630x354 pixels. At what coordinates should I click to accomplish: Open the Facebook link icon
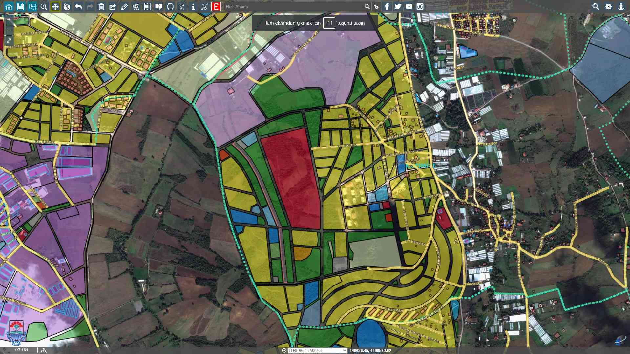[x=387, y=7]
